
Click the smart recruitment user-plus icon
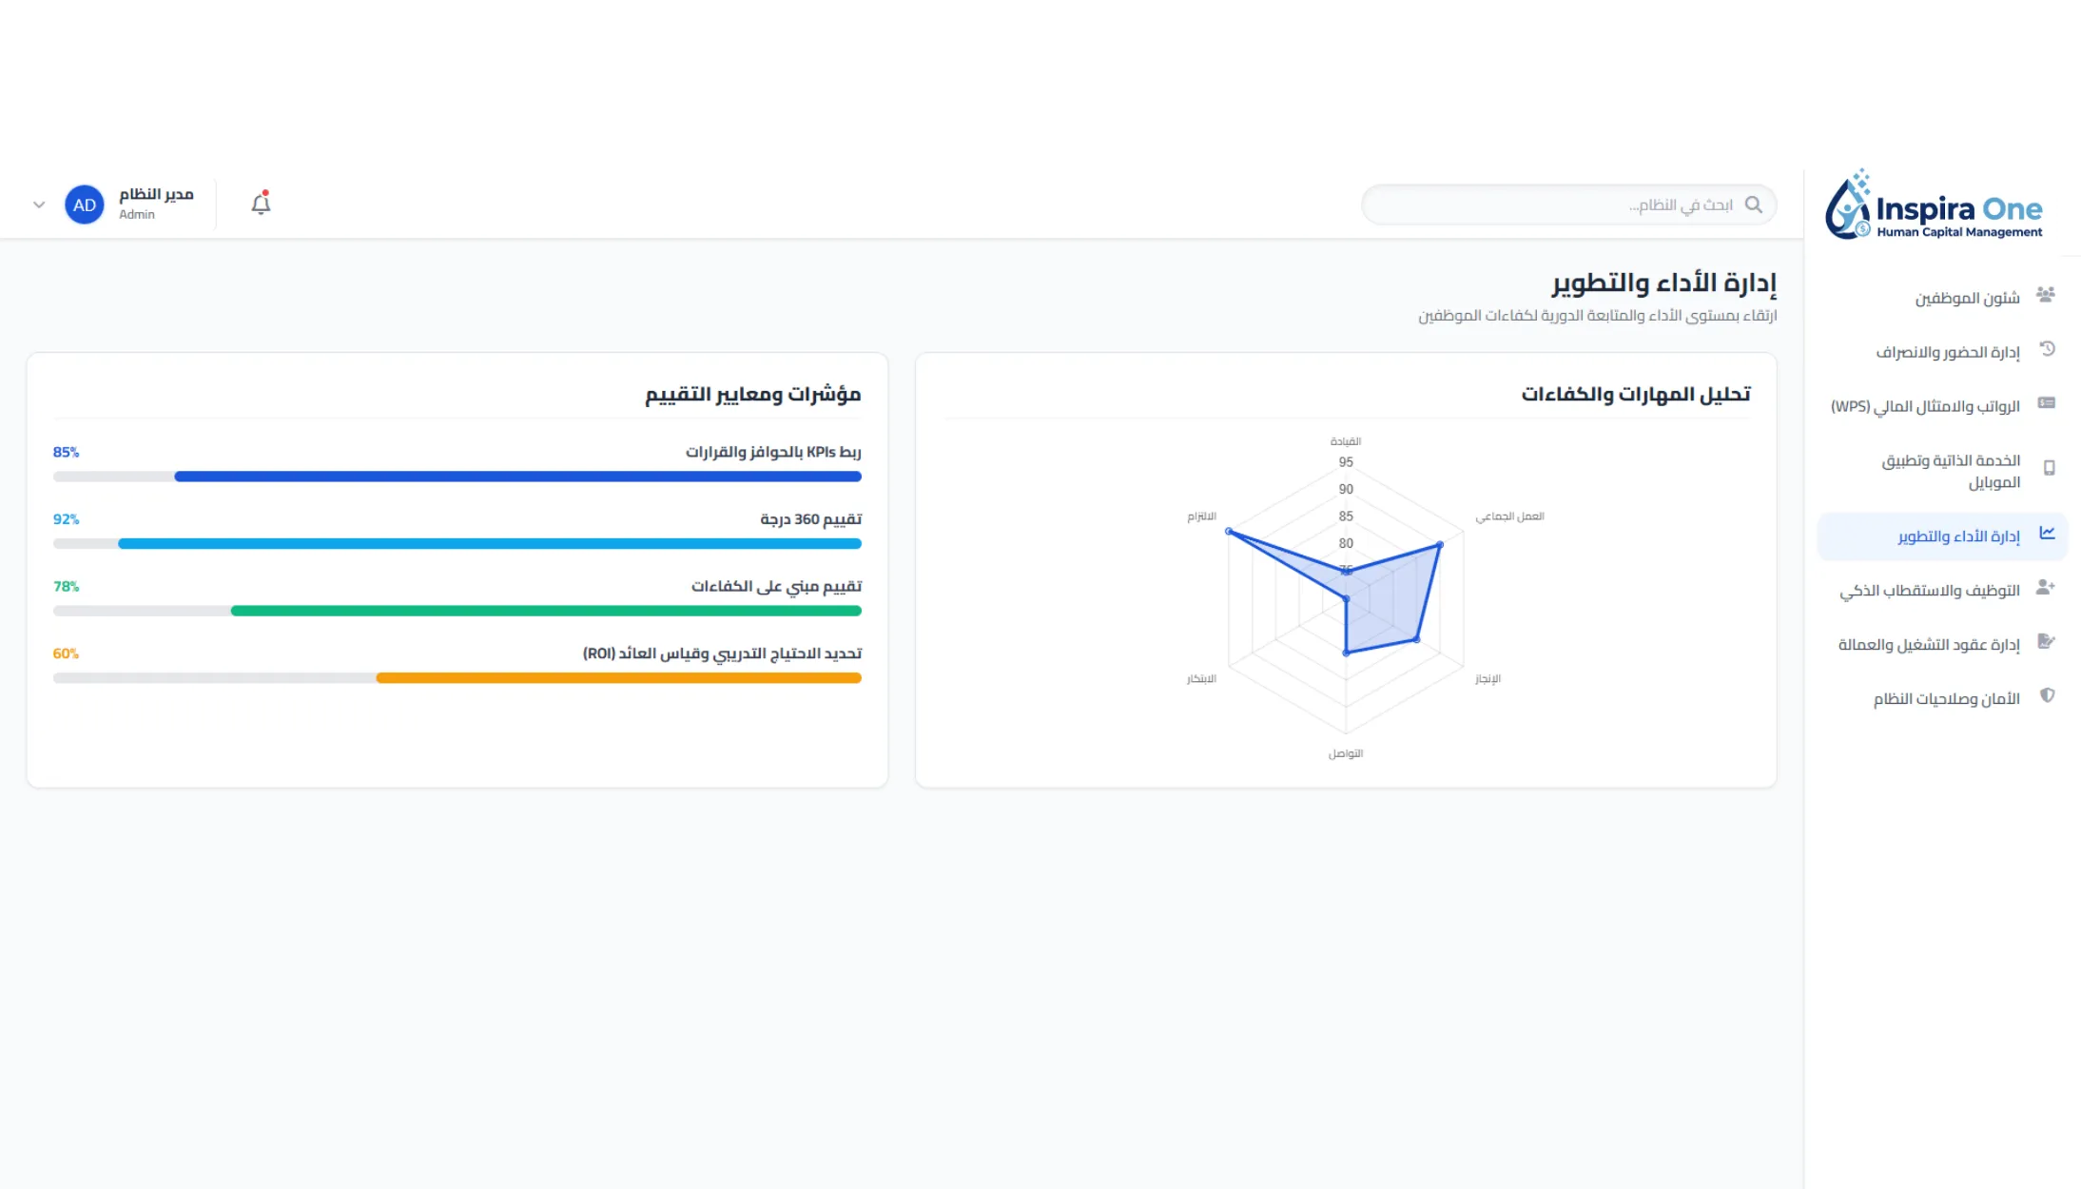click(x=2046, y=588)
